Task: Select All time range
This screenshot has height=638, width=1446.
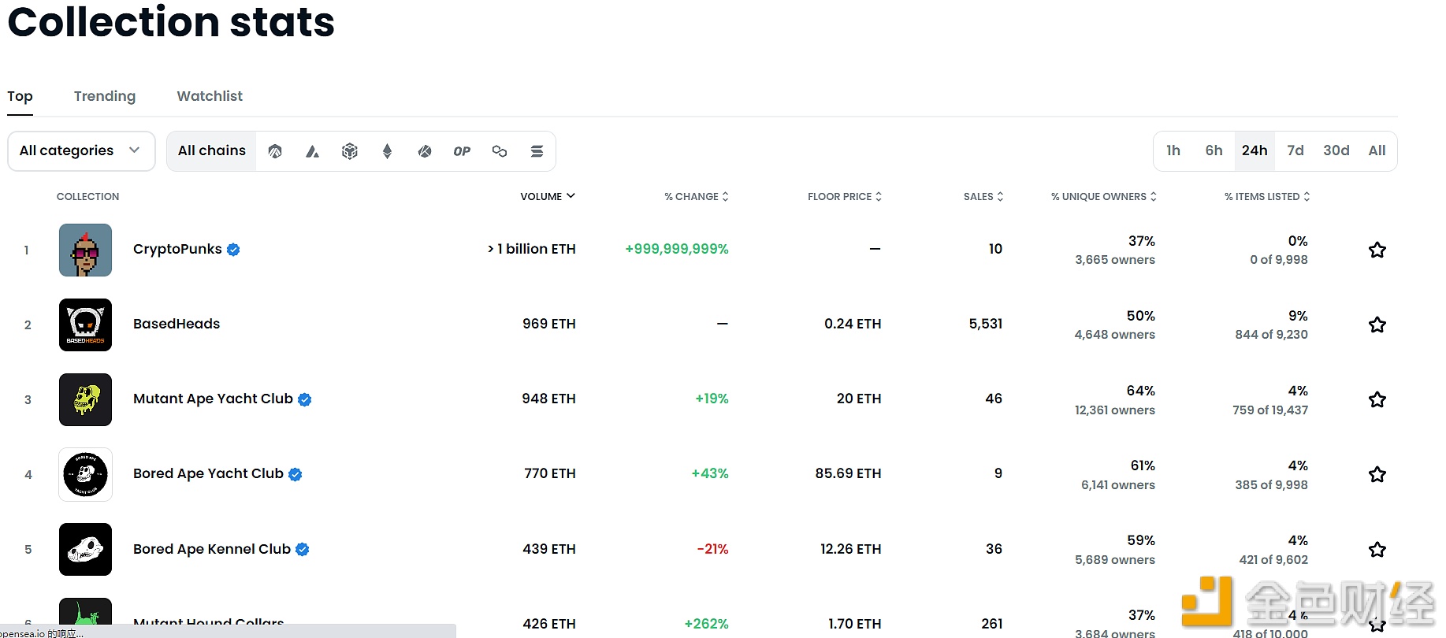Action: [1377, 150]
